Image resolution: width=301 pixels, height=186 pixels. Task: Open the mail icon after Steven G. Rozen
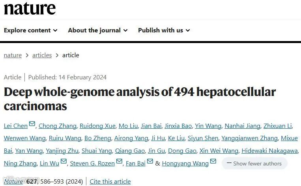coord(119,161)
